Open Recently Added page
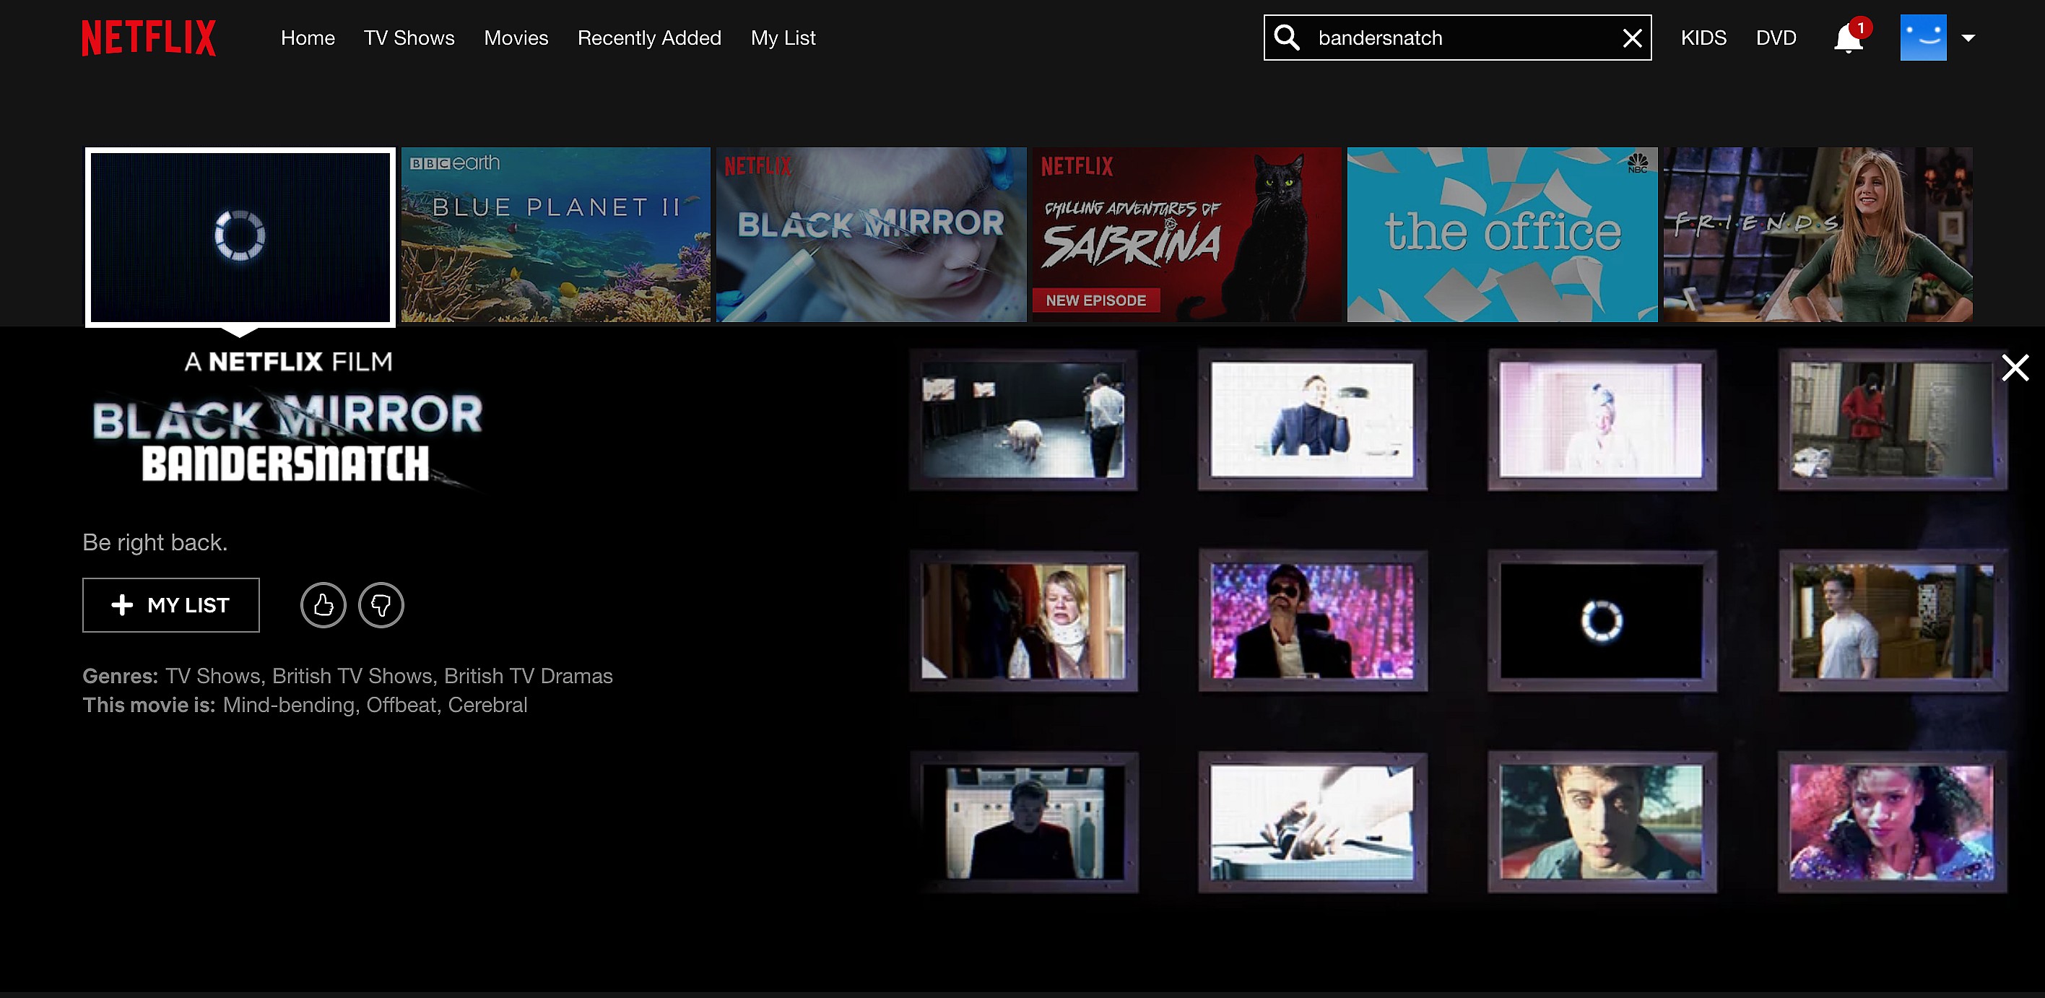Viewport: 2045px width, 998px height. tap(649, 38)
